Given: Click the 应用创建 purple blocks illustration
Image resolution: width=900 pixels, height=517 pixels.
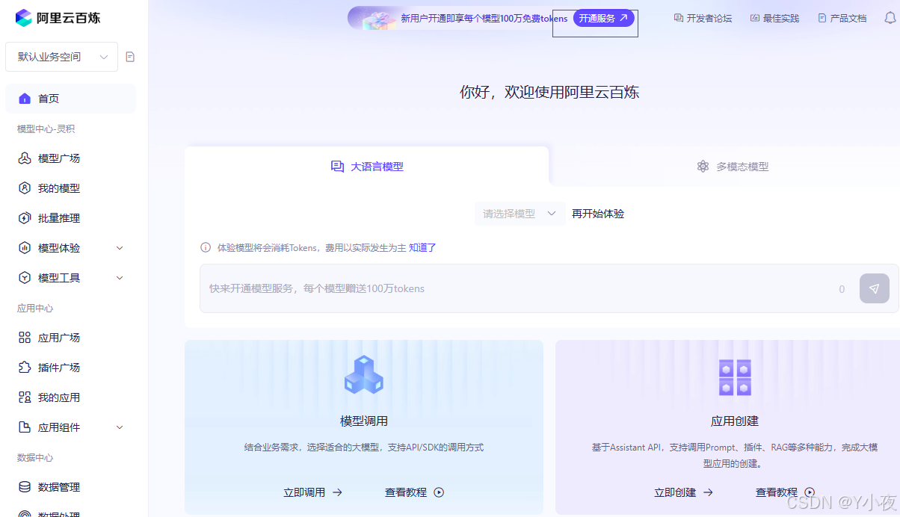Looking at the screenshot, I should click(735, 377).
